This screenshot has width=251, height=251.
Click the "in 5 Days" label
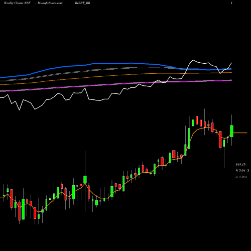coord(241,177)
